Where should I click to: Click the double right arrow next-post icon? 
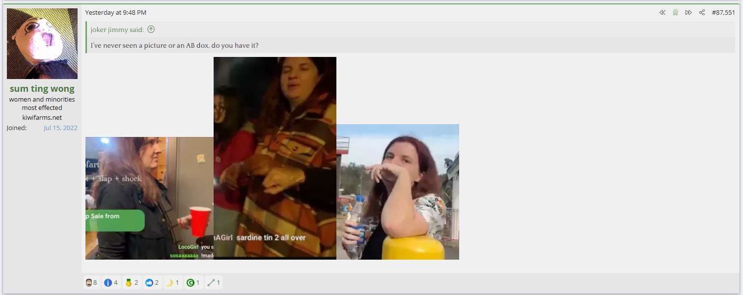click(x=688, y=12)
